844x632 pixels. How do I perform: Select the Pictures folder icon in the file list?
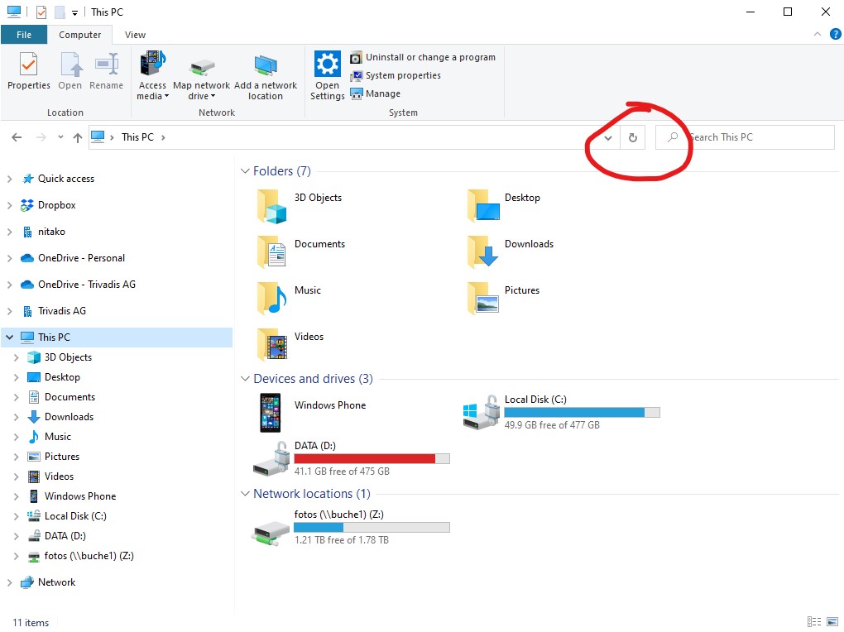(483, 298)
